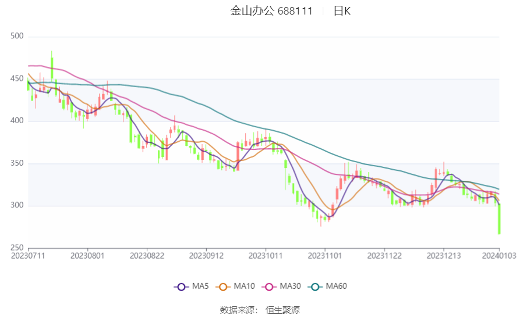Screen dimensions: 520x315
Task: Click the 20240103 date axis label
Action: 499,256
